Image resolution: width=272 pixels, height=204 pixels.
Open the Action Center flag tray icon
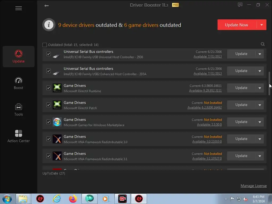tap(232, 199)
